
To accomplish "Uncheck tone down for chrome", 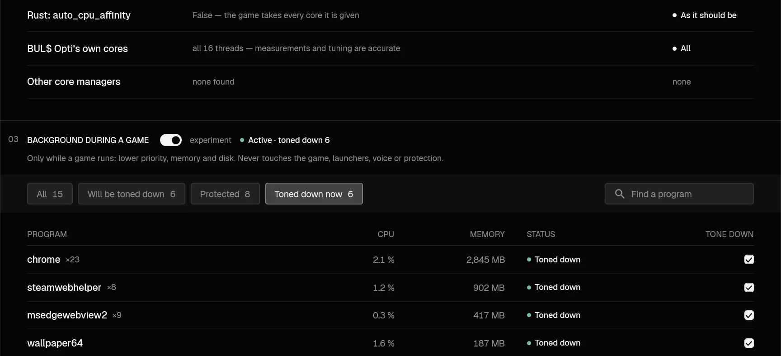I will (749, 260).
